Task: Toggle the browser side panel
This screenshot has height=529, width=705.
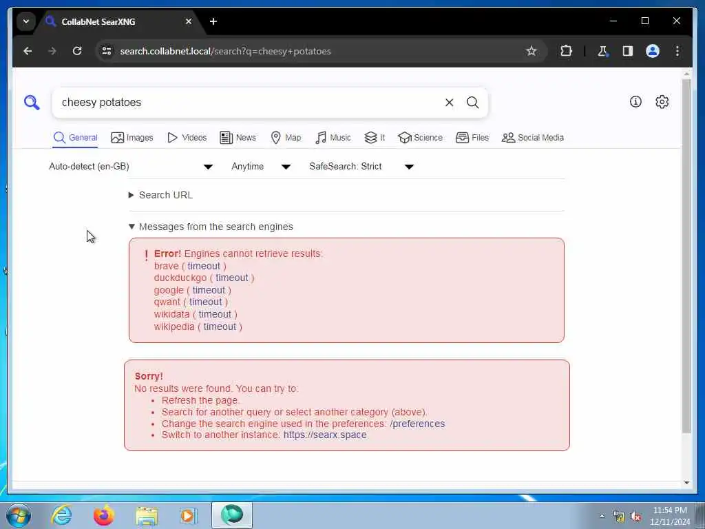Action: point(628,51)
